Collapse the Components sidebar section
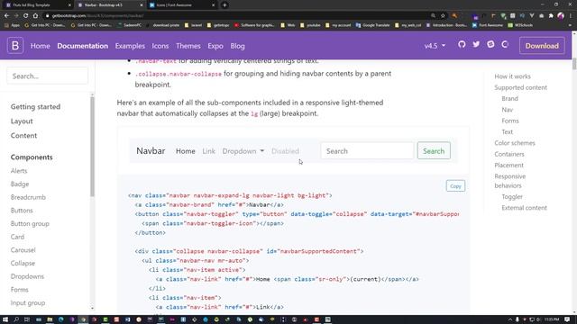 [32, 157]
